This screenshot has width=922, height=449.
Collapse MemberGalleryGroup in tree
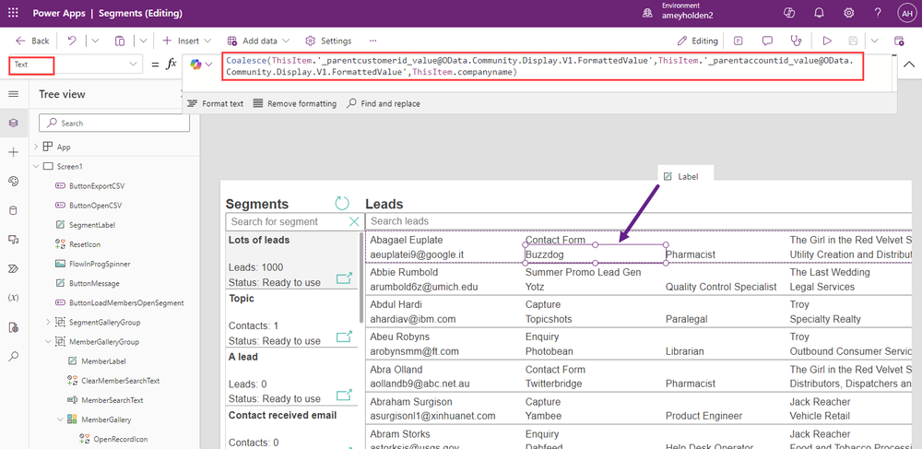[x=48, y=341]
